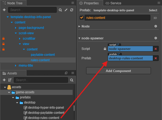Create a new asset with the Assets plus icon
Viewport: 162px width, 120px height.
tap(4, 80)
